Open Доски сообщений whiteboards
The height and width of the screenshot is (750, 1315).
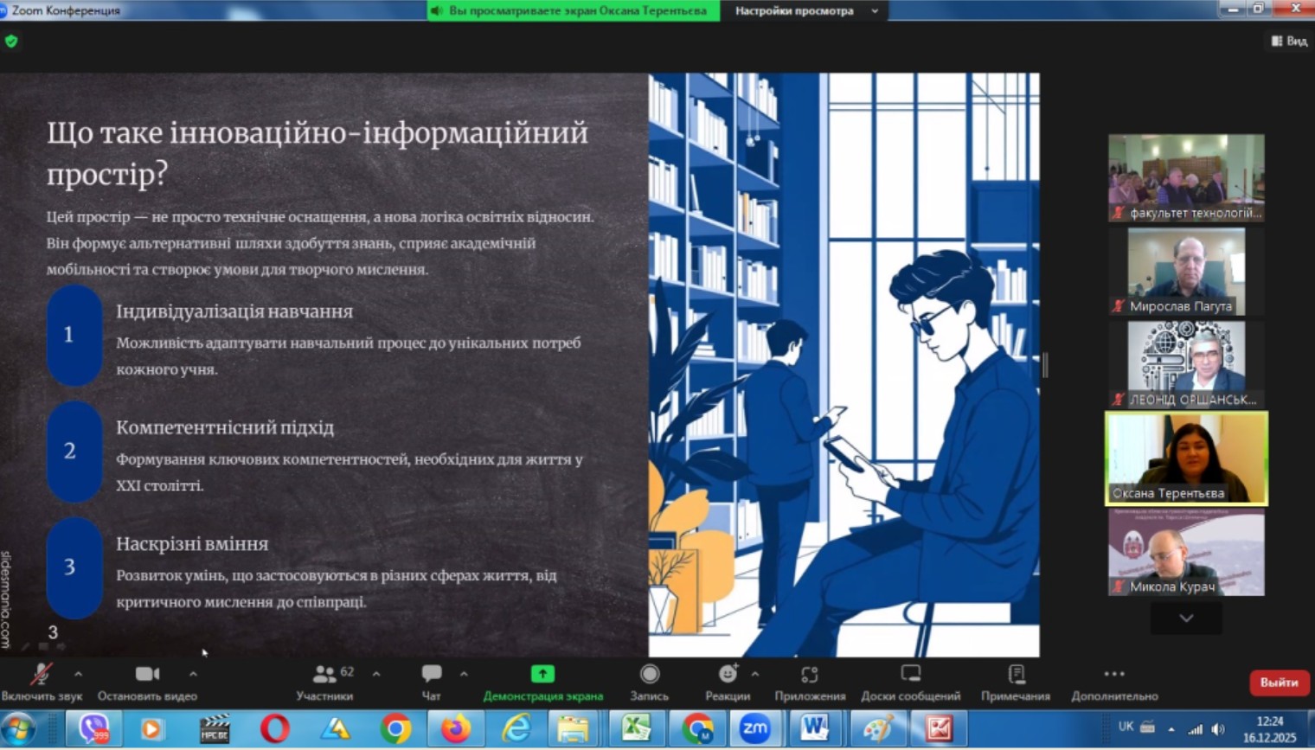click(910, 680)
